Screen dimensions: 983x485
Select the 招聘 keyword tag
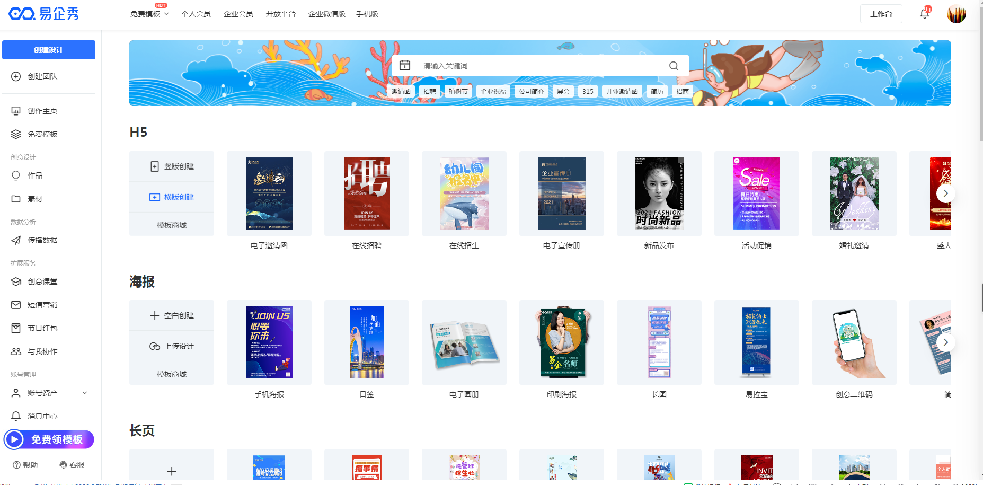tap(430, 91)
